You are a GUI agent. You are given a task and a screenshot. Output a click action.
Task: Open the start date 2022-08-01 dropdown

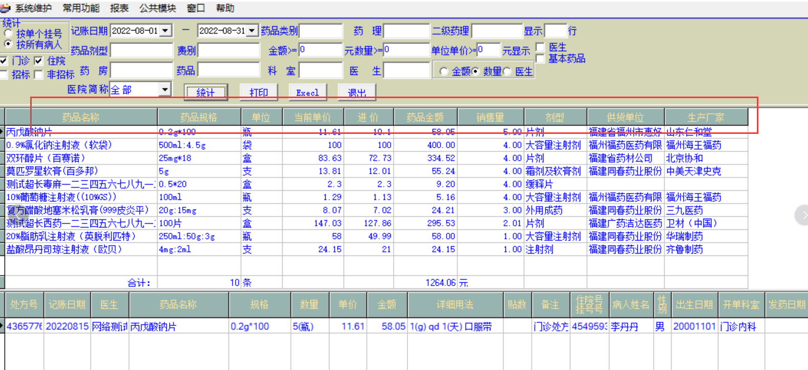[165, 31]
